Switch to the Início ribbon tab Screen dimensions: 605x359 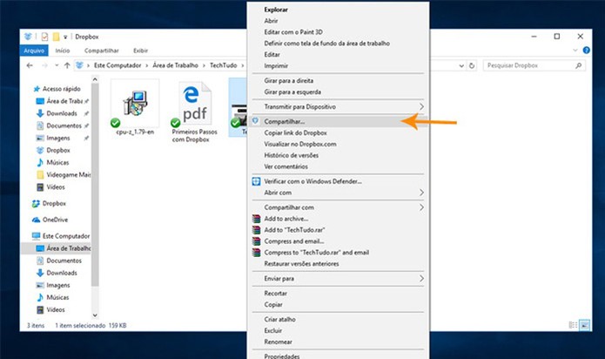tap(63, 51)
